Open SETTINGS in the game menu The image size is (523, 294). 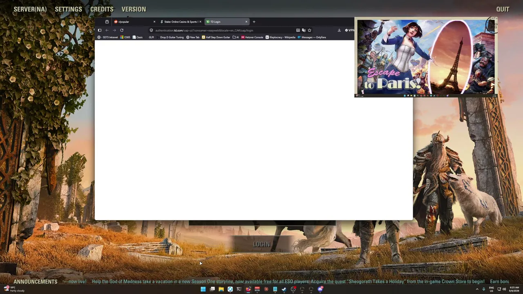(x=68, y=9)
